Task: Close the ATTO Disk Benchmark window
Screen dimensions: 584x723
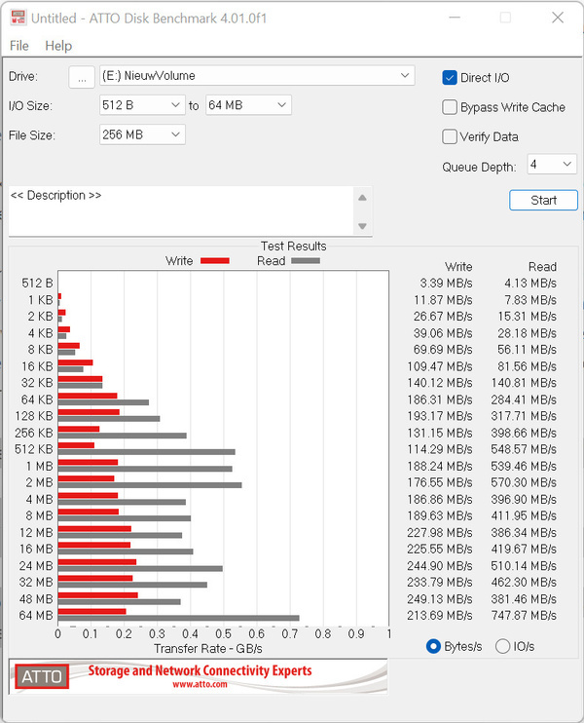Action: (558, 18)
